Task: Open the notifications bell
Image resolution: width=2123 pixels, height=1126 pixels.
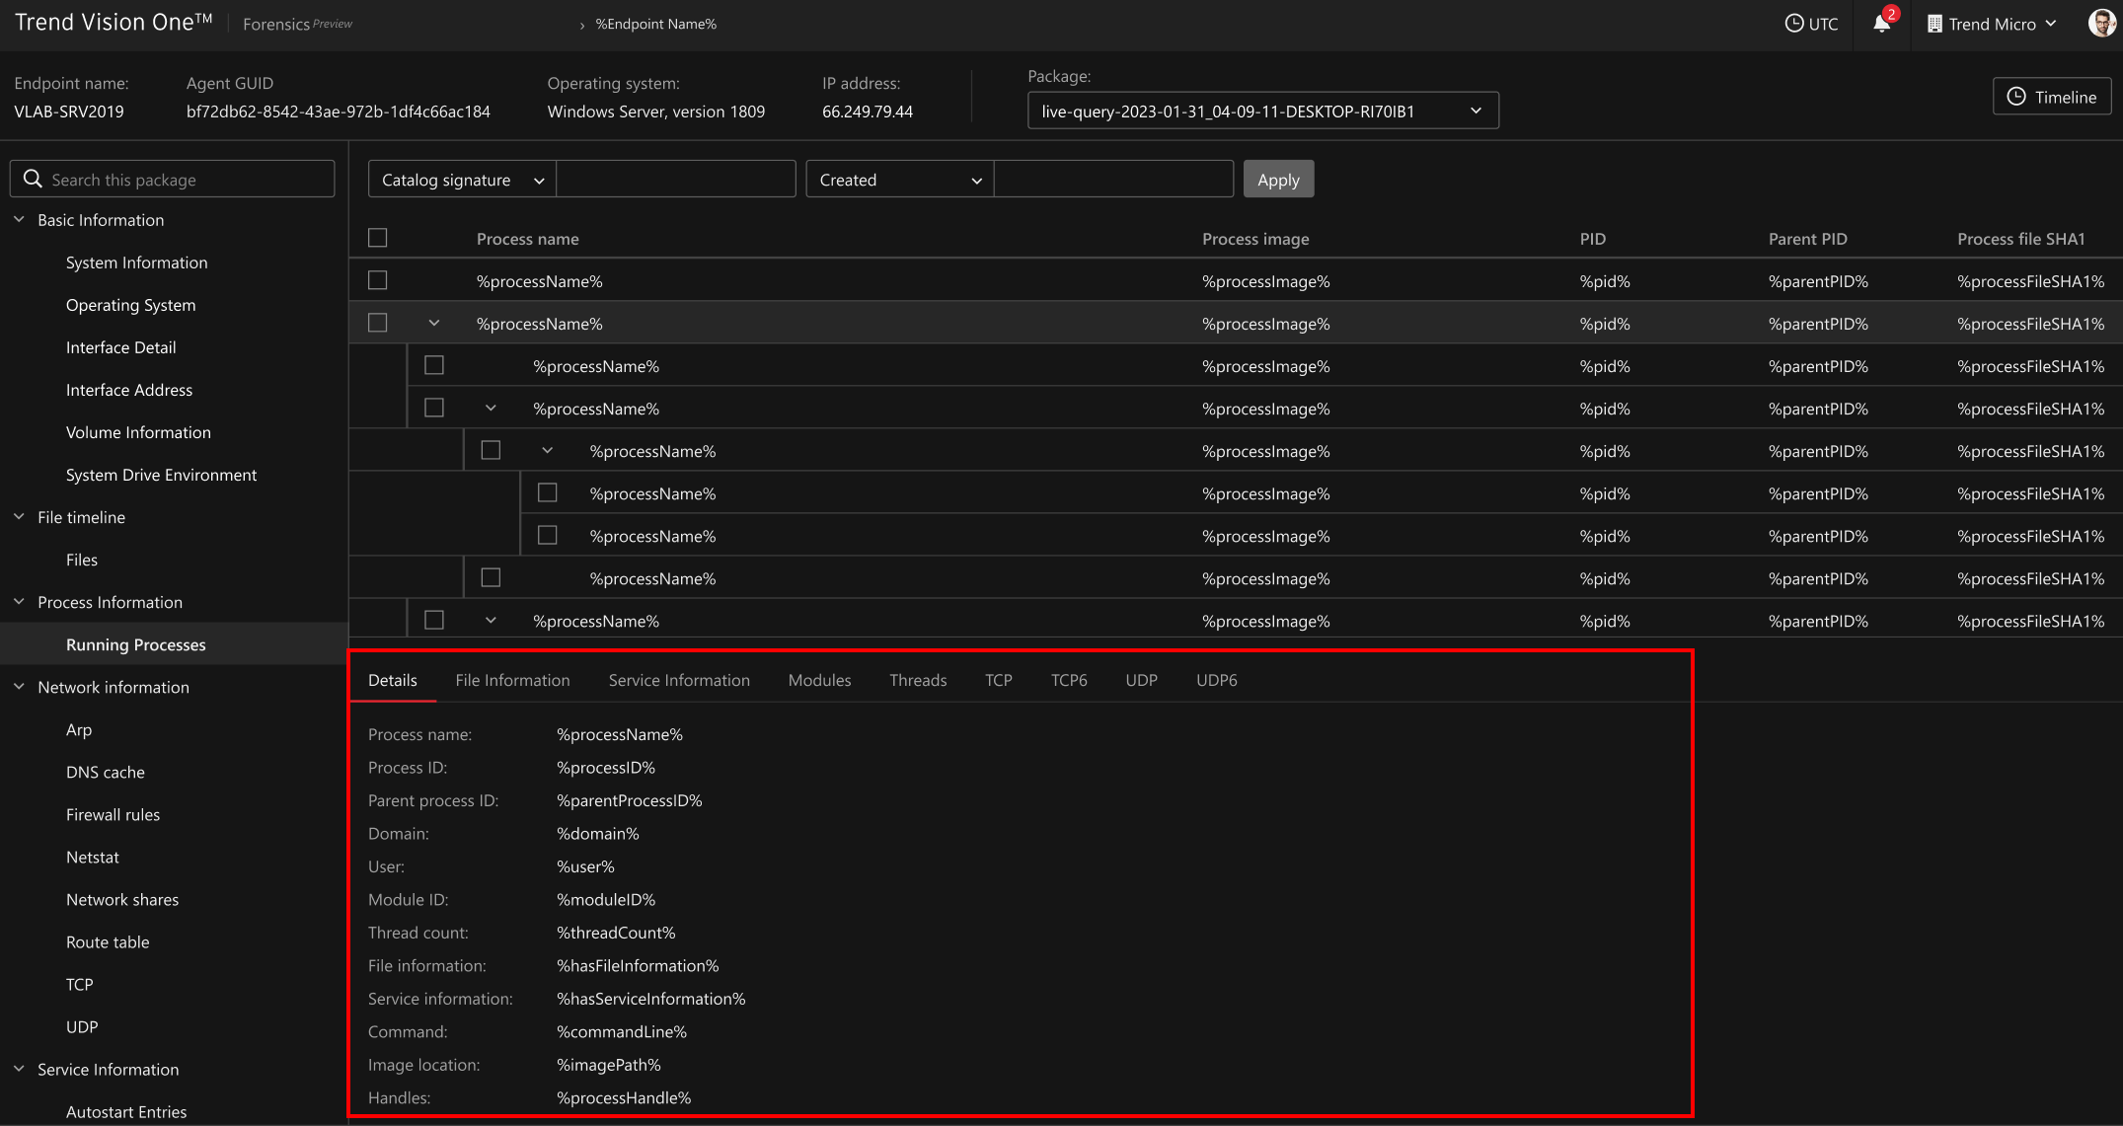Action: point(1880,24)
